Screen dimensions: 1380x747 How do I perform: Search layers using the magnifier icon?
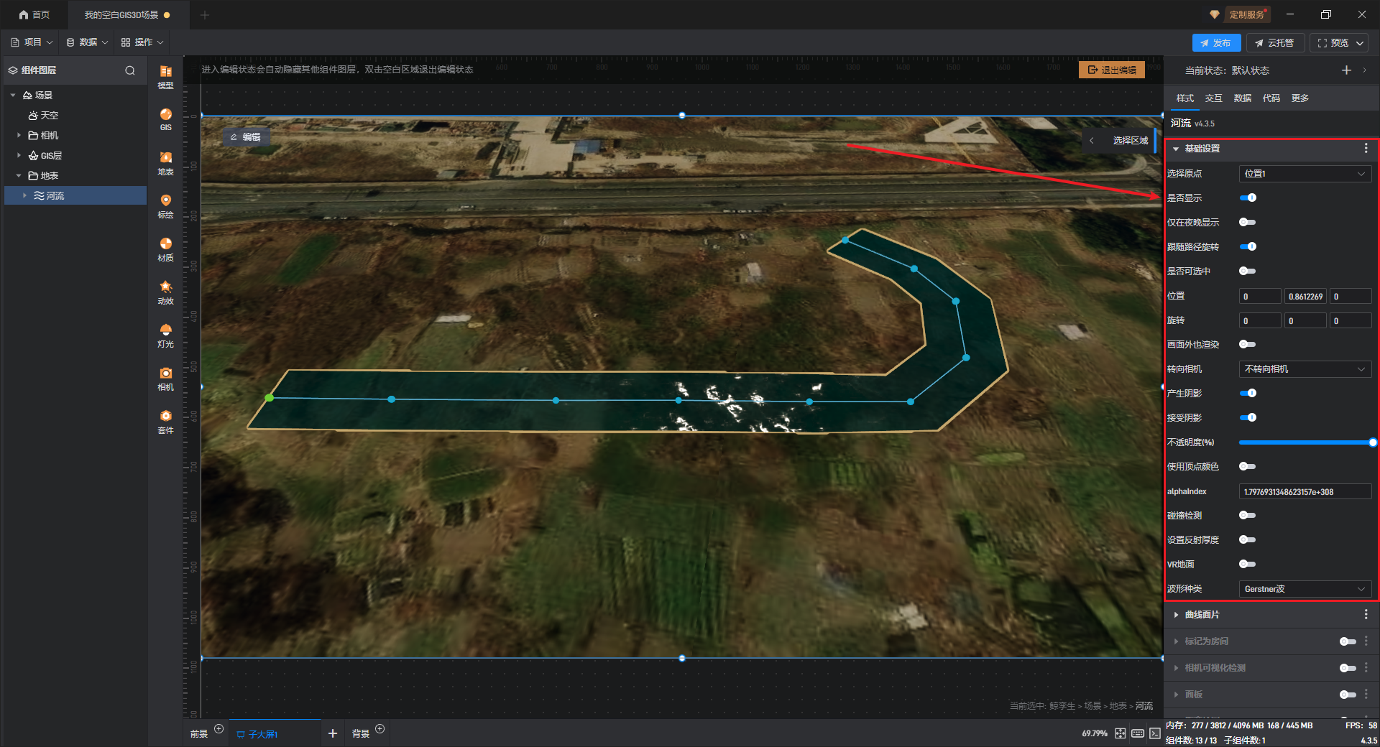click(130, 70)
